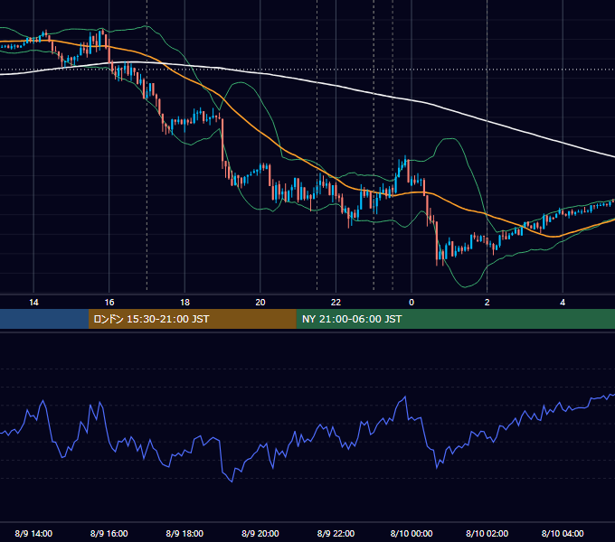Viewport: 615px width, 542px height.
Task: Click the 8/9 14:00 date label
Action: (x=33, y=533)
